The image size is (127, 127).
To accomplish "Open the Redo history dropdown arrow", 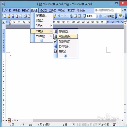I will pyautogui.click(x=68, y=16).
